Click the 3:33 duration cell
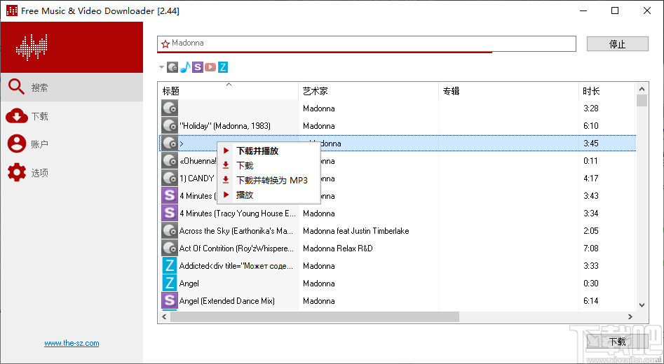The image size is (664, 364). pos(591,266)
